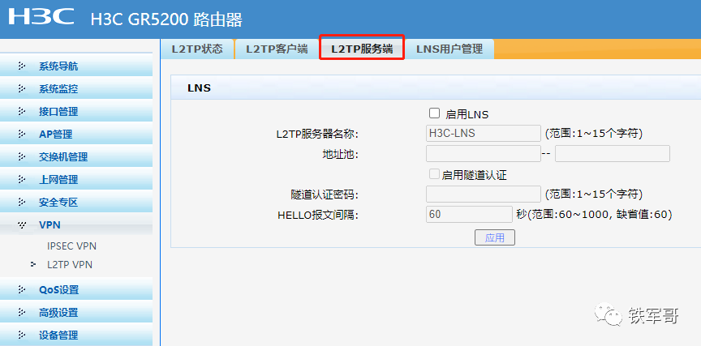
Task: Expand the QoS设置 menu section
Action: [x=76, y=290]
